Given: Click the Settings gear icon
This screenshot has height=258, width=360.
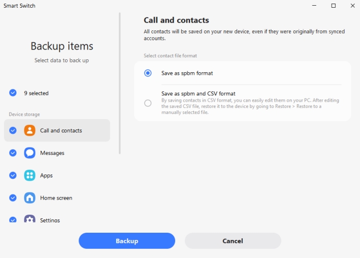Looking at the screenshot, I should pyautogui.click(x=30, y=219).
